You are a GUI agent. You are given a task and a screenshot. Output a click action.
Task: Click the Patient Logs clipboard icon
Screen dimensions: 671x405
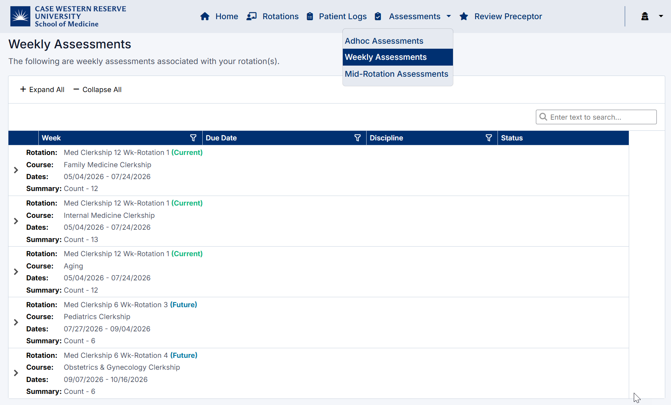point(310,16)
